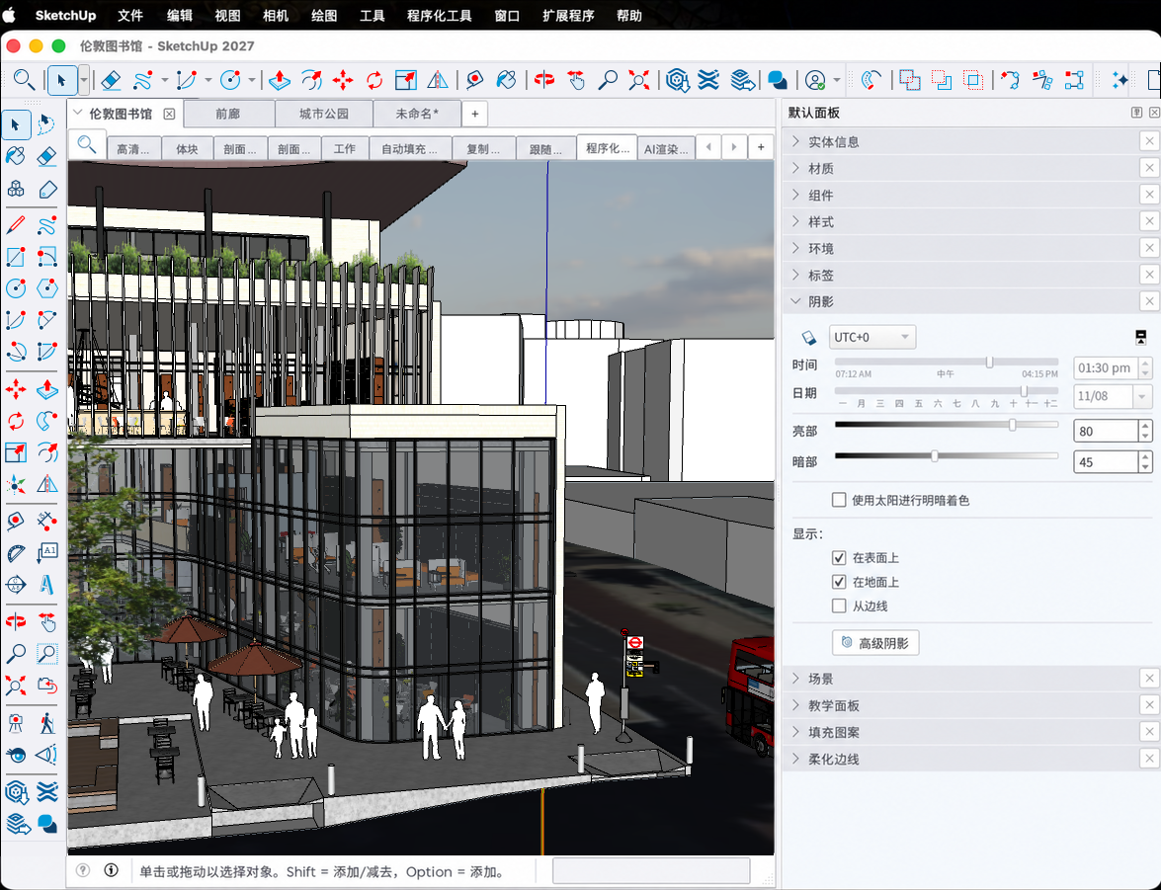This screenshot has height=890, width=1161.
Task: Add a new scene tab with plus button
Action: [x=761, y=147]
